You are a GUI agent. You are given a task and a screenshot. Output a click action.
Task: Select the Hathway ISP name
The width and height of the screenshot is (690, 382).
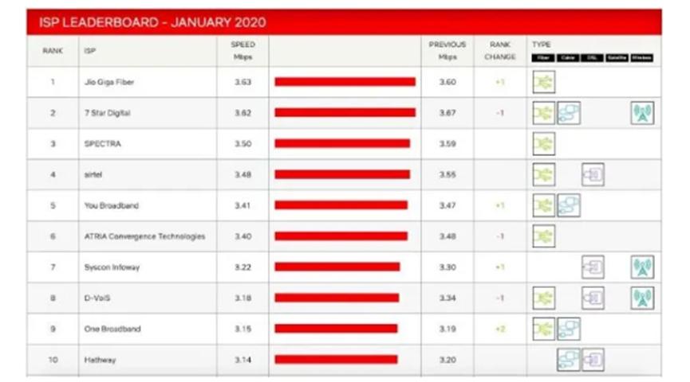(100, 360)
